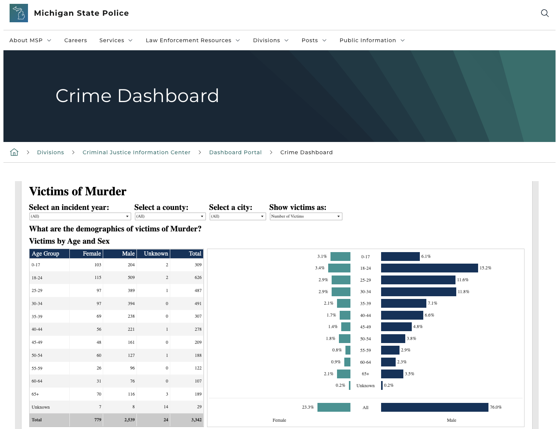Select the Female All bar

tap(334, 407)
